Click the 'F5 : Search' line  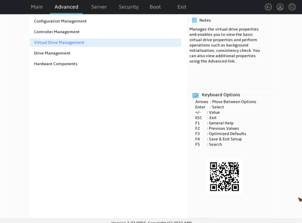tap(209, 144)
